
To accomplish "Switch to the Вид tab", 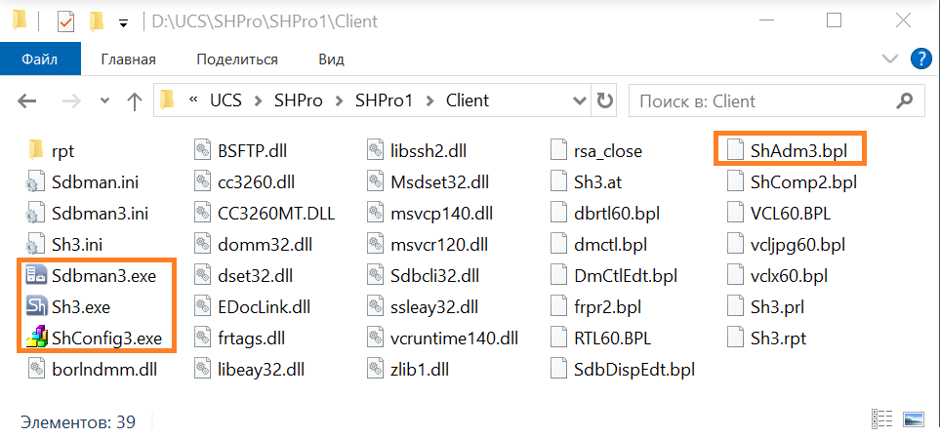I will (331, 59).
